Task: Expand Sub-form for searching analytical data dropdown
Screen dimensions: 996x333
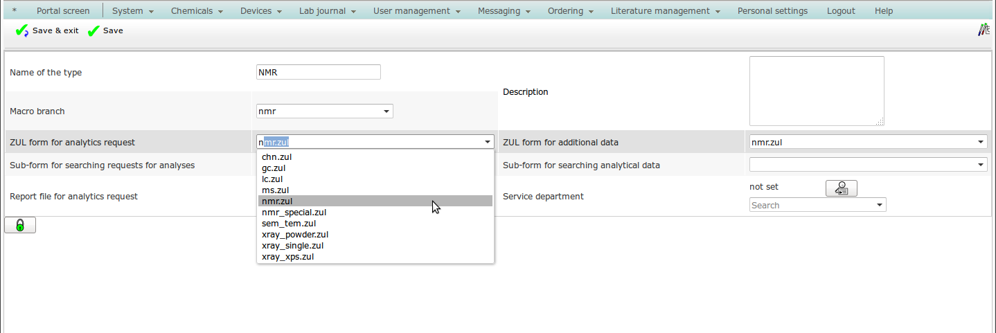Action: pos(981,165)
